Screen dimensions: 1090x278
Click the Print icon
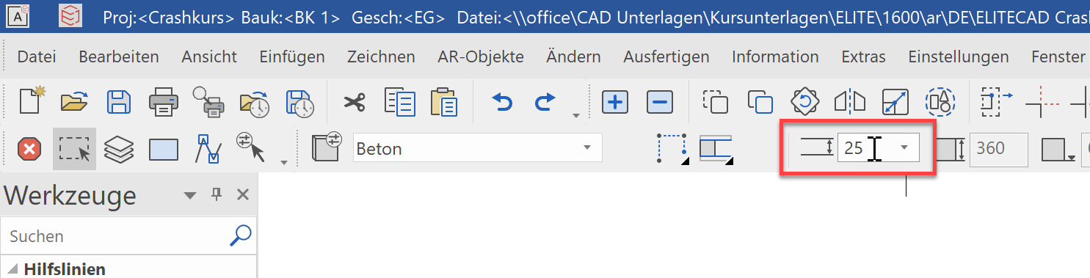pos(164,102)
